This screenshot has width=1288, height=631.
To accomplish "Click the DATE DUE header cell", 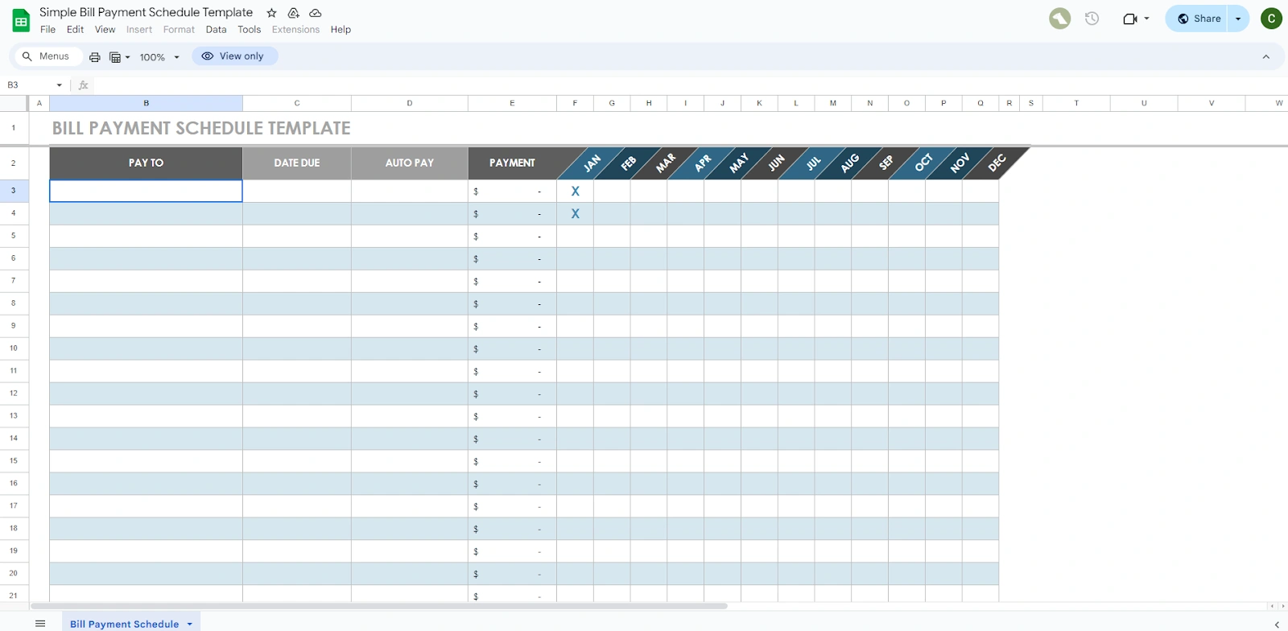I will (x=297, y=163).
